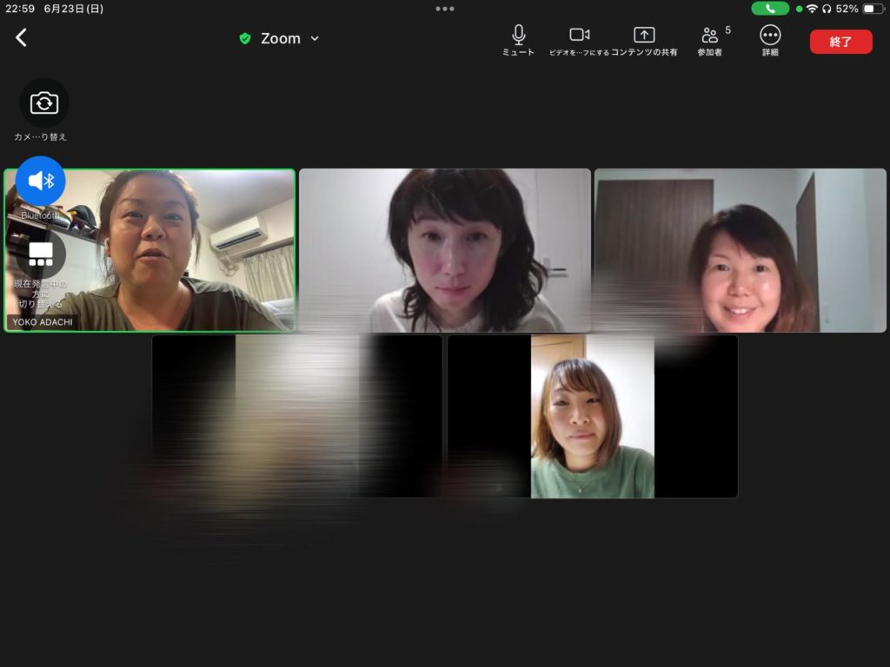This screenshot has width=890, height=667.
Task: Turn off the video camera
Action: tap(579, 39)
